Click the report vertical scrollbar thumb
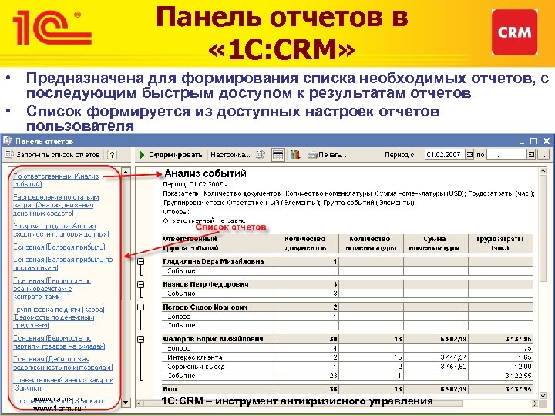The height and width of the screenshot is (416, 555). click(543, 230)
